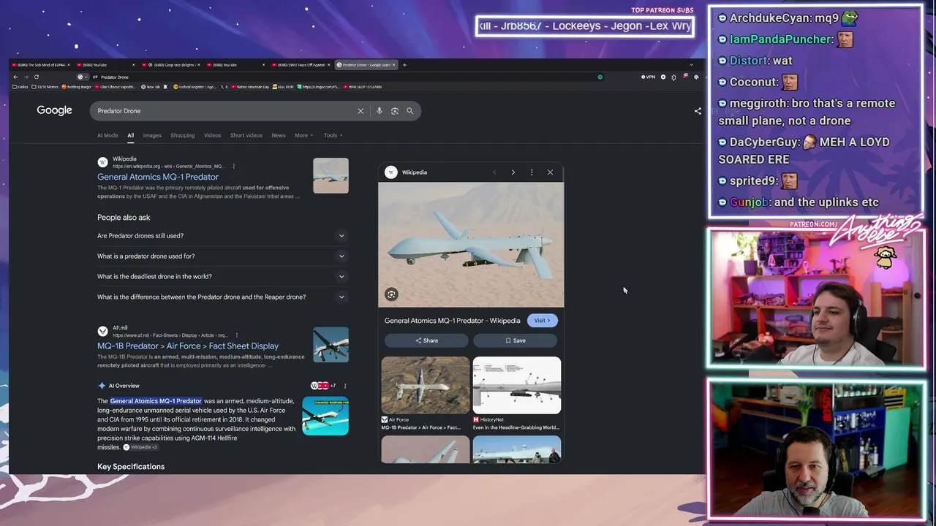The image size is (936, 526).
Task: Open the 'Dailies' bookmarks folder
Action: [20, 87]
